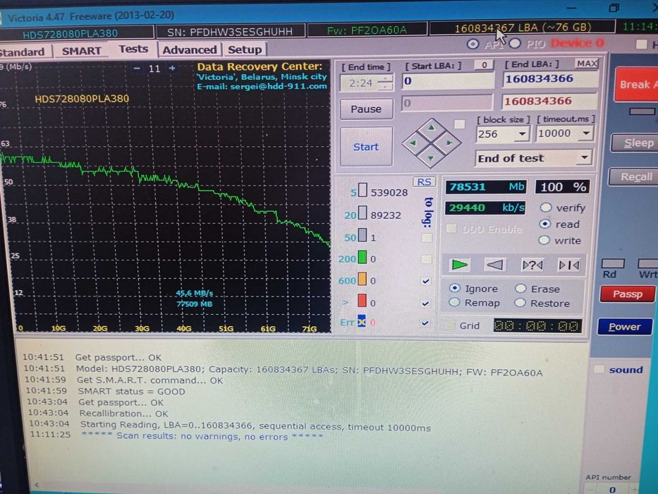Toggle log checkbox for 50 ms row
658x494 pixels.
427,238
